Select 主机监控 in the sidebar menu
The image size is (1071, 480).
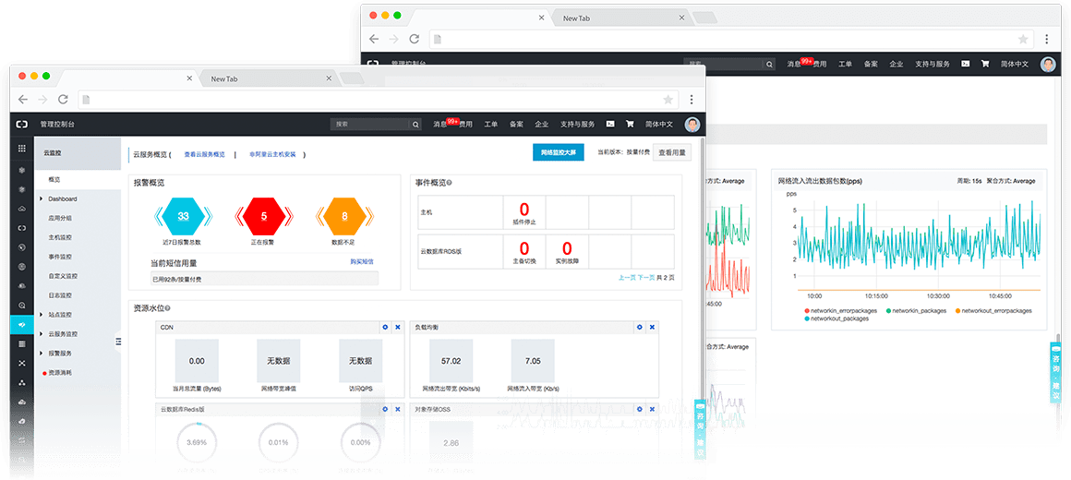tap(60, 237)
